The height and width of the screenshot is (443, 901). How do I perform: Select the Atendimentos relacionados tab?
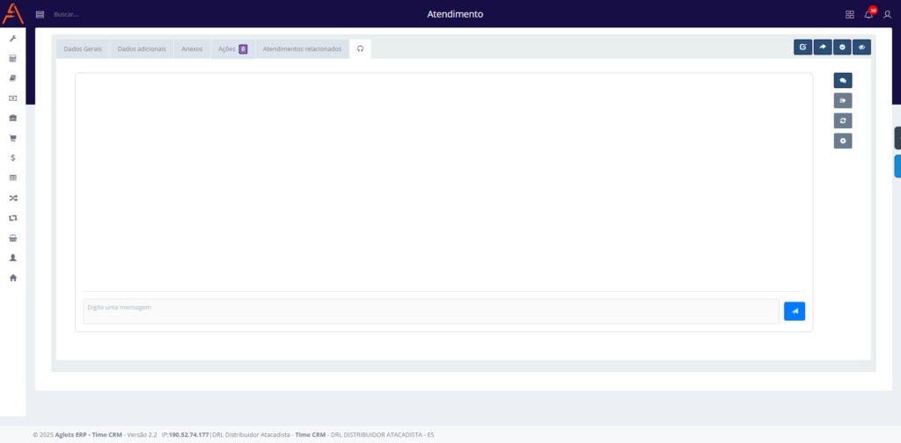click(x=302, y=49)
